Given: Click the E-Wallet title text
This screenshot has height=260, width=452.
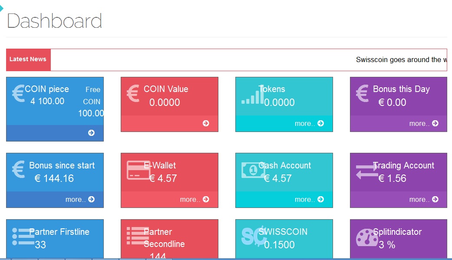Looking at the screenshot, I should tap(160, 165).
